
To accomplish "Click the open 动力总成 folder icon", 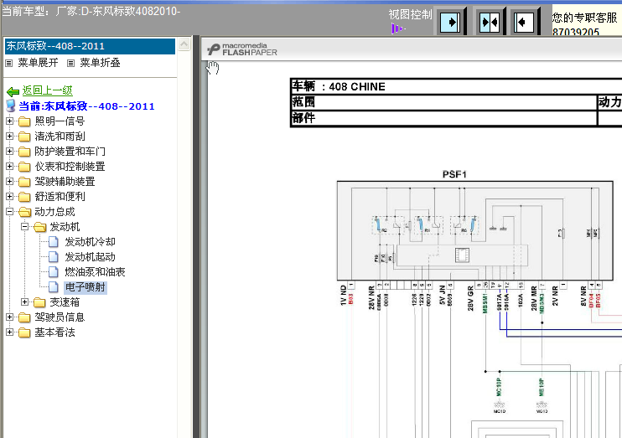I will pos(24,212).
